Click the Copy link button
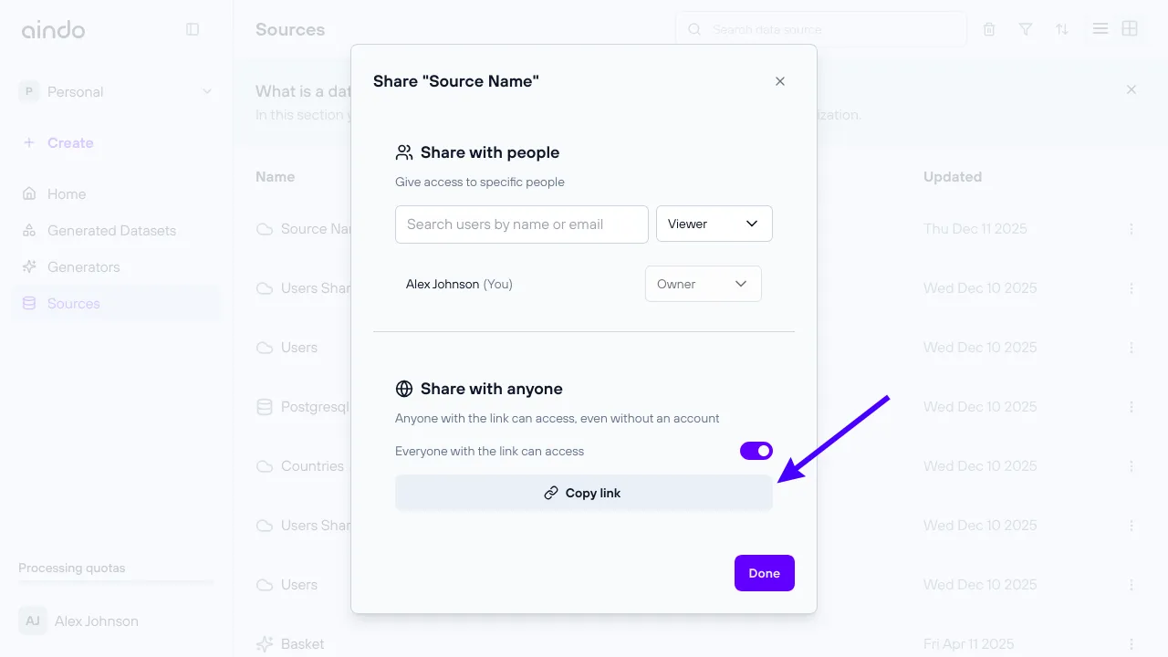The image size is (1168, 657). pyautogui.click(x=583, y=493)
